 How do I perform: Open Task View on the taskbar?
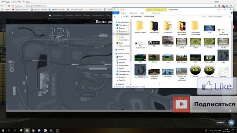pos(15,130)
